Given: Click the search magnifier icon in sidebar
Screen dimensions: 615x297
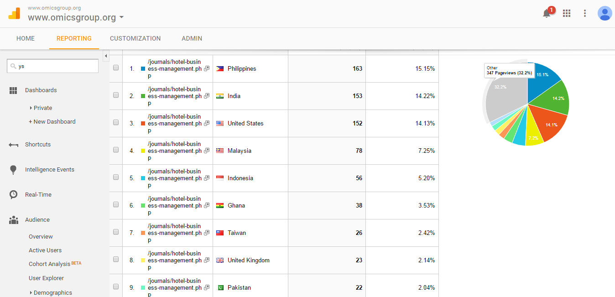Looking at the screenshot, I should pos(13,66).
